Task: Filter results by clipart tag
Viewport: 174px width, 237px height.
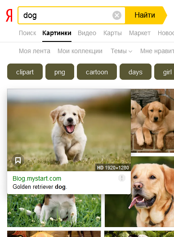Action: (x=25, y=72)
